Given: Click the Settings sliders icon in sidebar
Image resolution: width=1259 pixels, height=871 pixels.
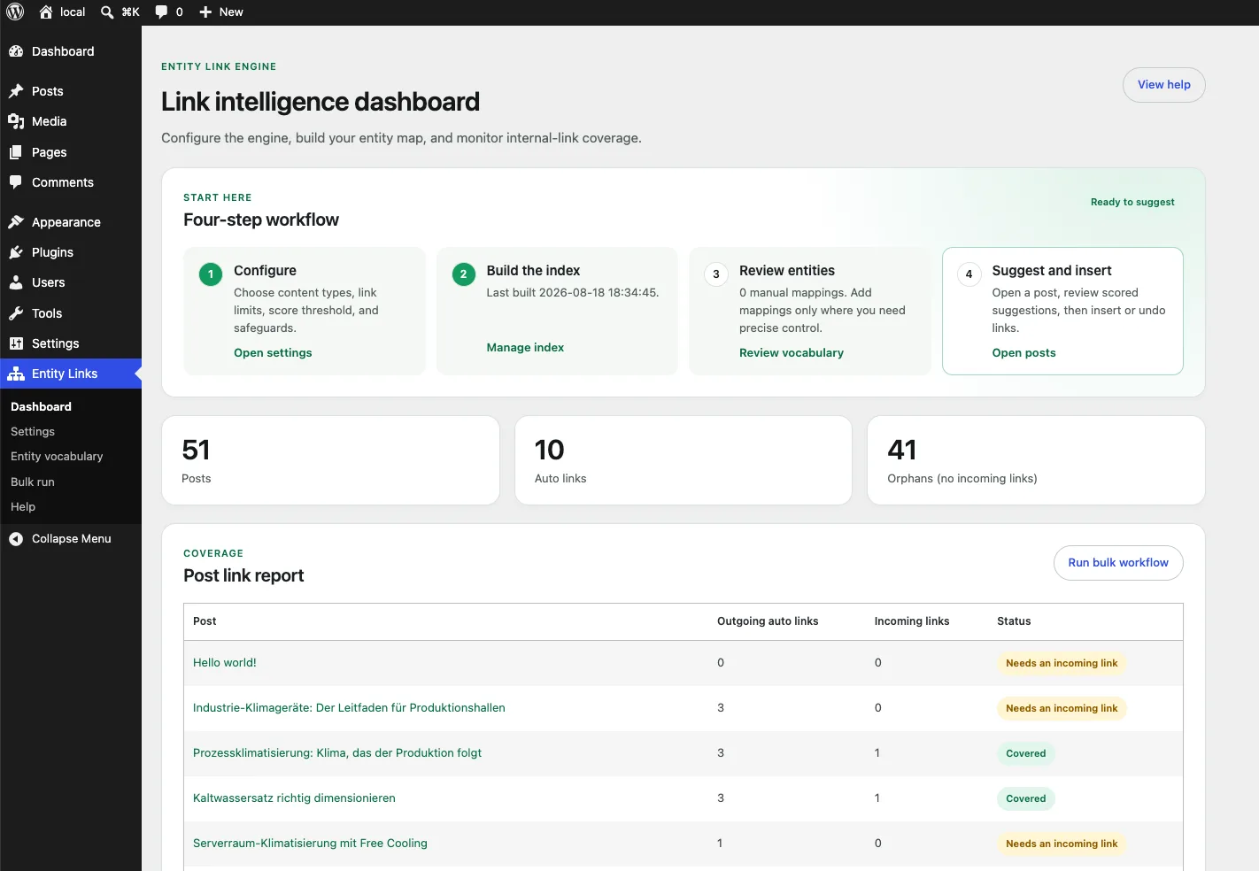Looking at the screenshot, I should (x=16, y=343).
